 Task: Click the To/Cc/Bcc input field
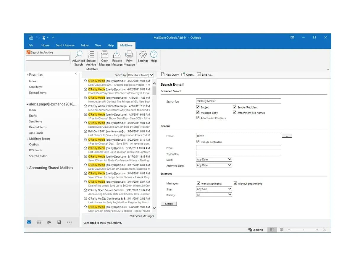238,154
